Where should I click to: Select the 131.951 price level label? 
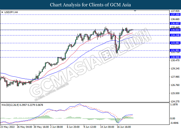click(x=175, y=50)
